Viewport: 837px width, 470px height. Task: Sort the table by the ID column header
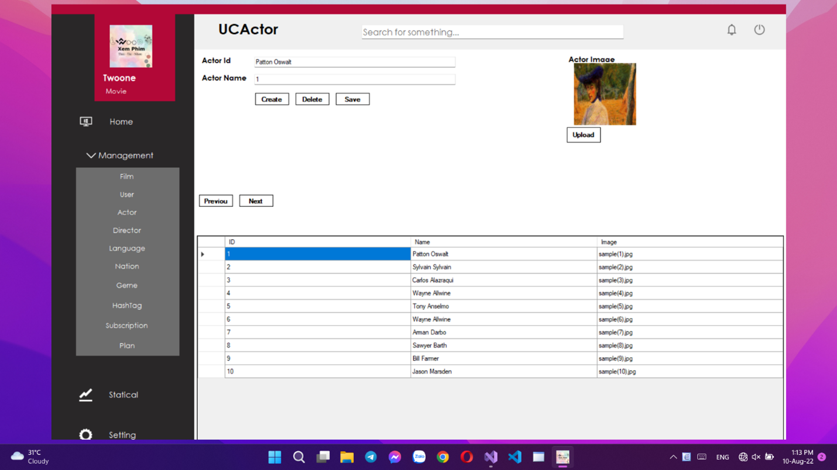[x=318, y=242]
